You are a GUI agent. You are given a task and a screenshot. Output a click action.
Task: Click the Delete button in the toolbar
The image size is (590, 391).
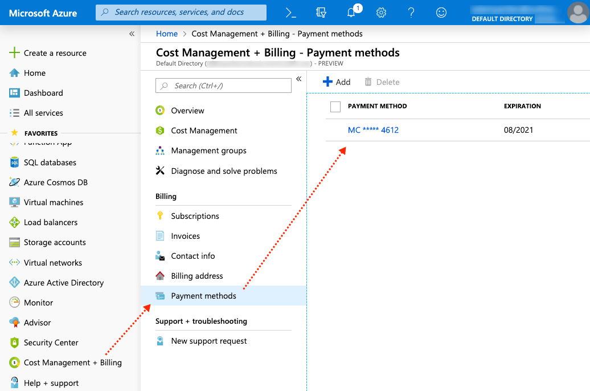pyautogui.click(x=382, y=82)
